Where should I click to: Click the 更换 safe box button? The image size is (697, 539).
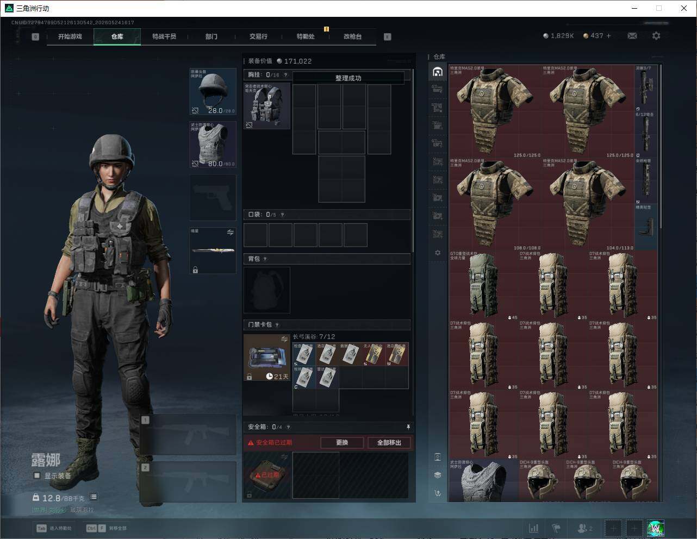click(342, 442)
